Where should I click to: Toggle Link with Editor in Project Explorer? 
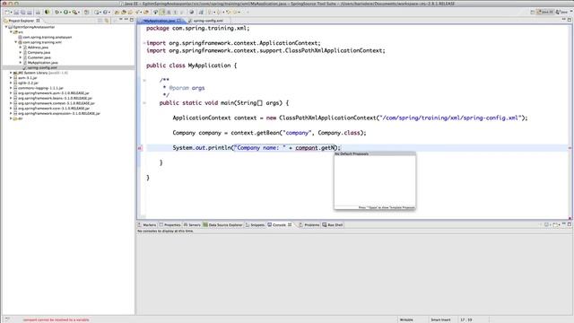pyautogui.click(x=107, y=21)
